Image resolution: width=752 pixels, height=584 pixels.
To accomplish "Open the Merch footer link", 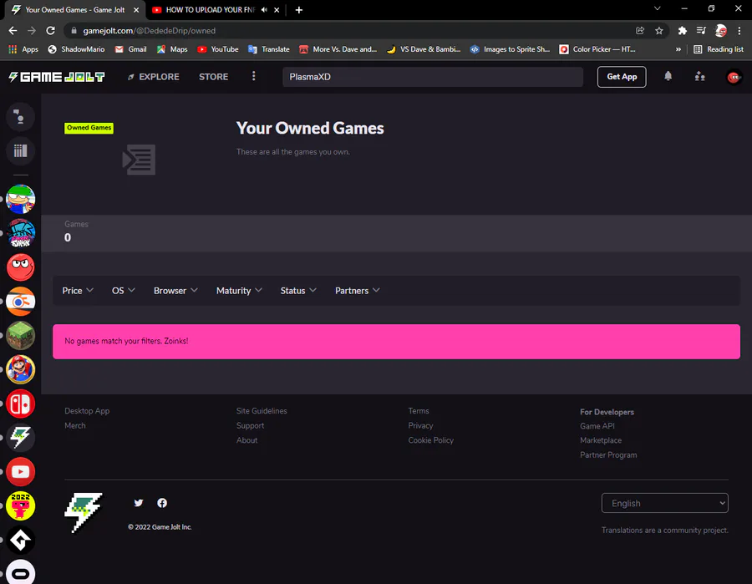I will (x=75, y=426).
